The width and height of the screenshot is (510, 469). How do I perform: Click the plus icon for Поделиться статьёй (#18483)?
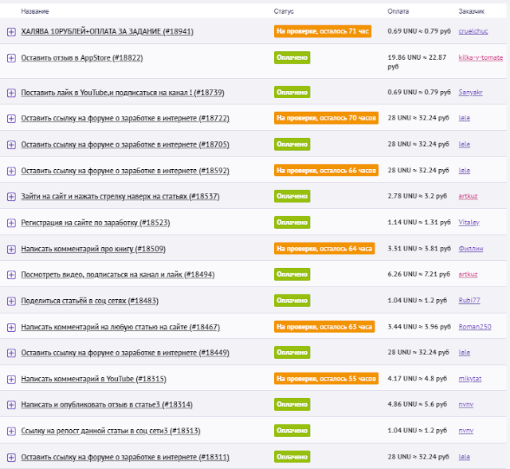point(11,301)
